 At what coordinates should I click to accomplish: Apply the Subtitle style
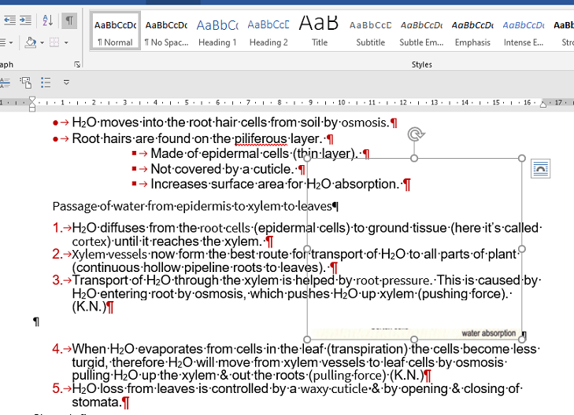coord(371,31)
